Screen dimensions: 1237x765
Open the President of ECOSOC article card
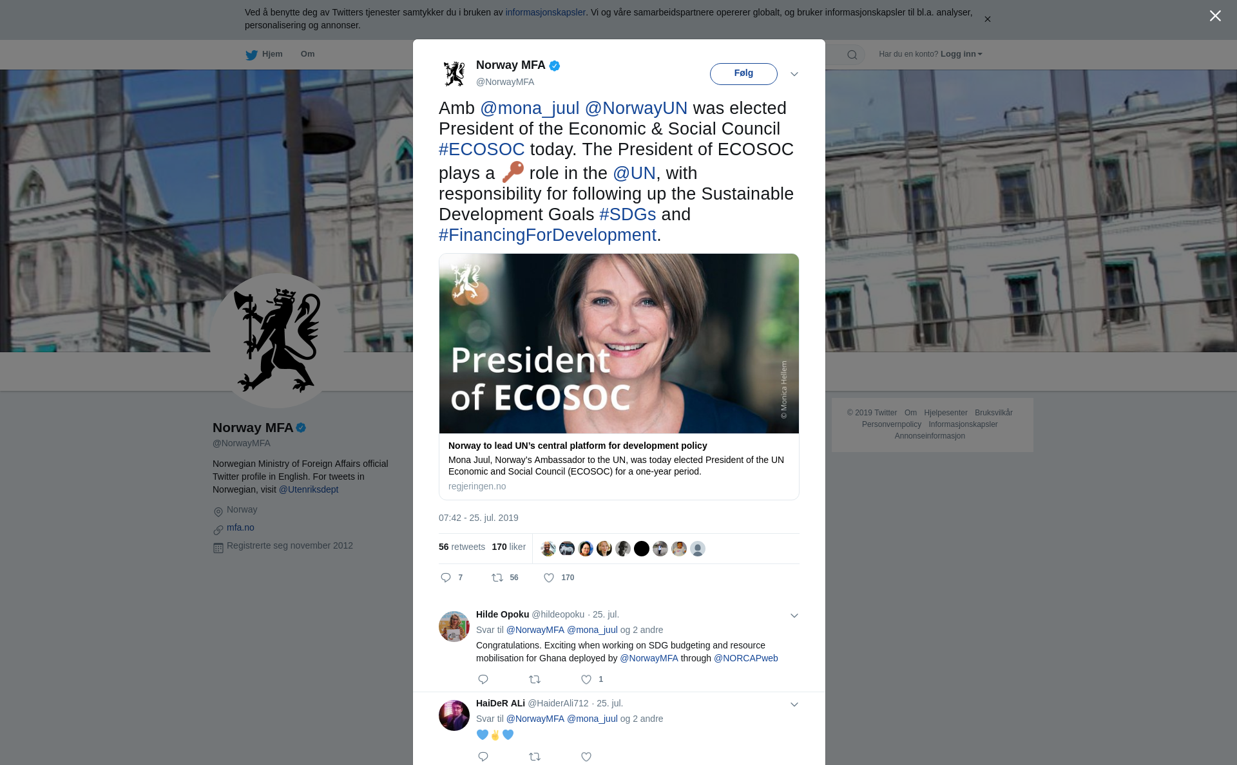[x=619, y=377]
